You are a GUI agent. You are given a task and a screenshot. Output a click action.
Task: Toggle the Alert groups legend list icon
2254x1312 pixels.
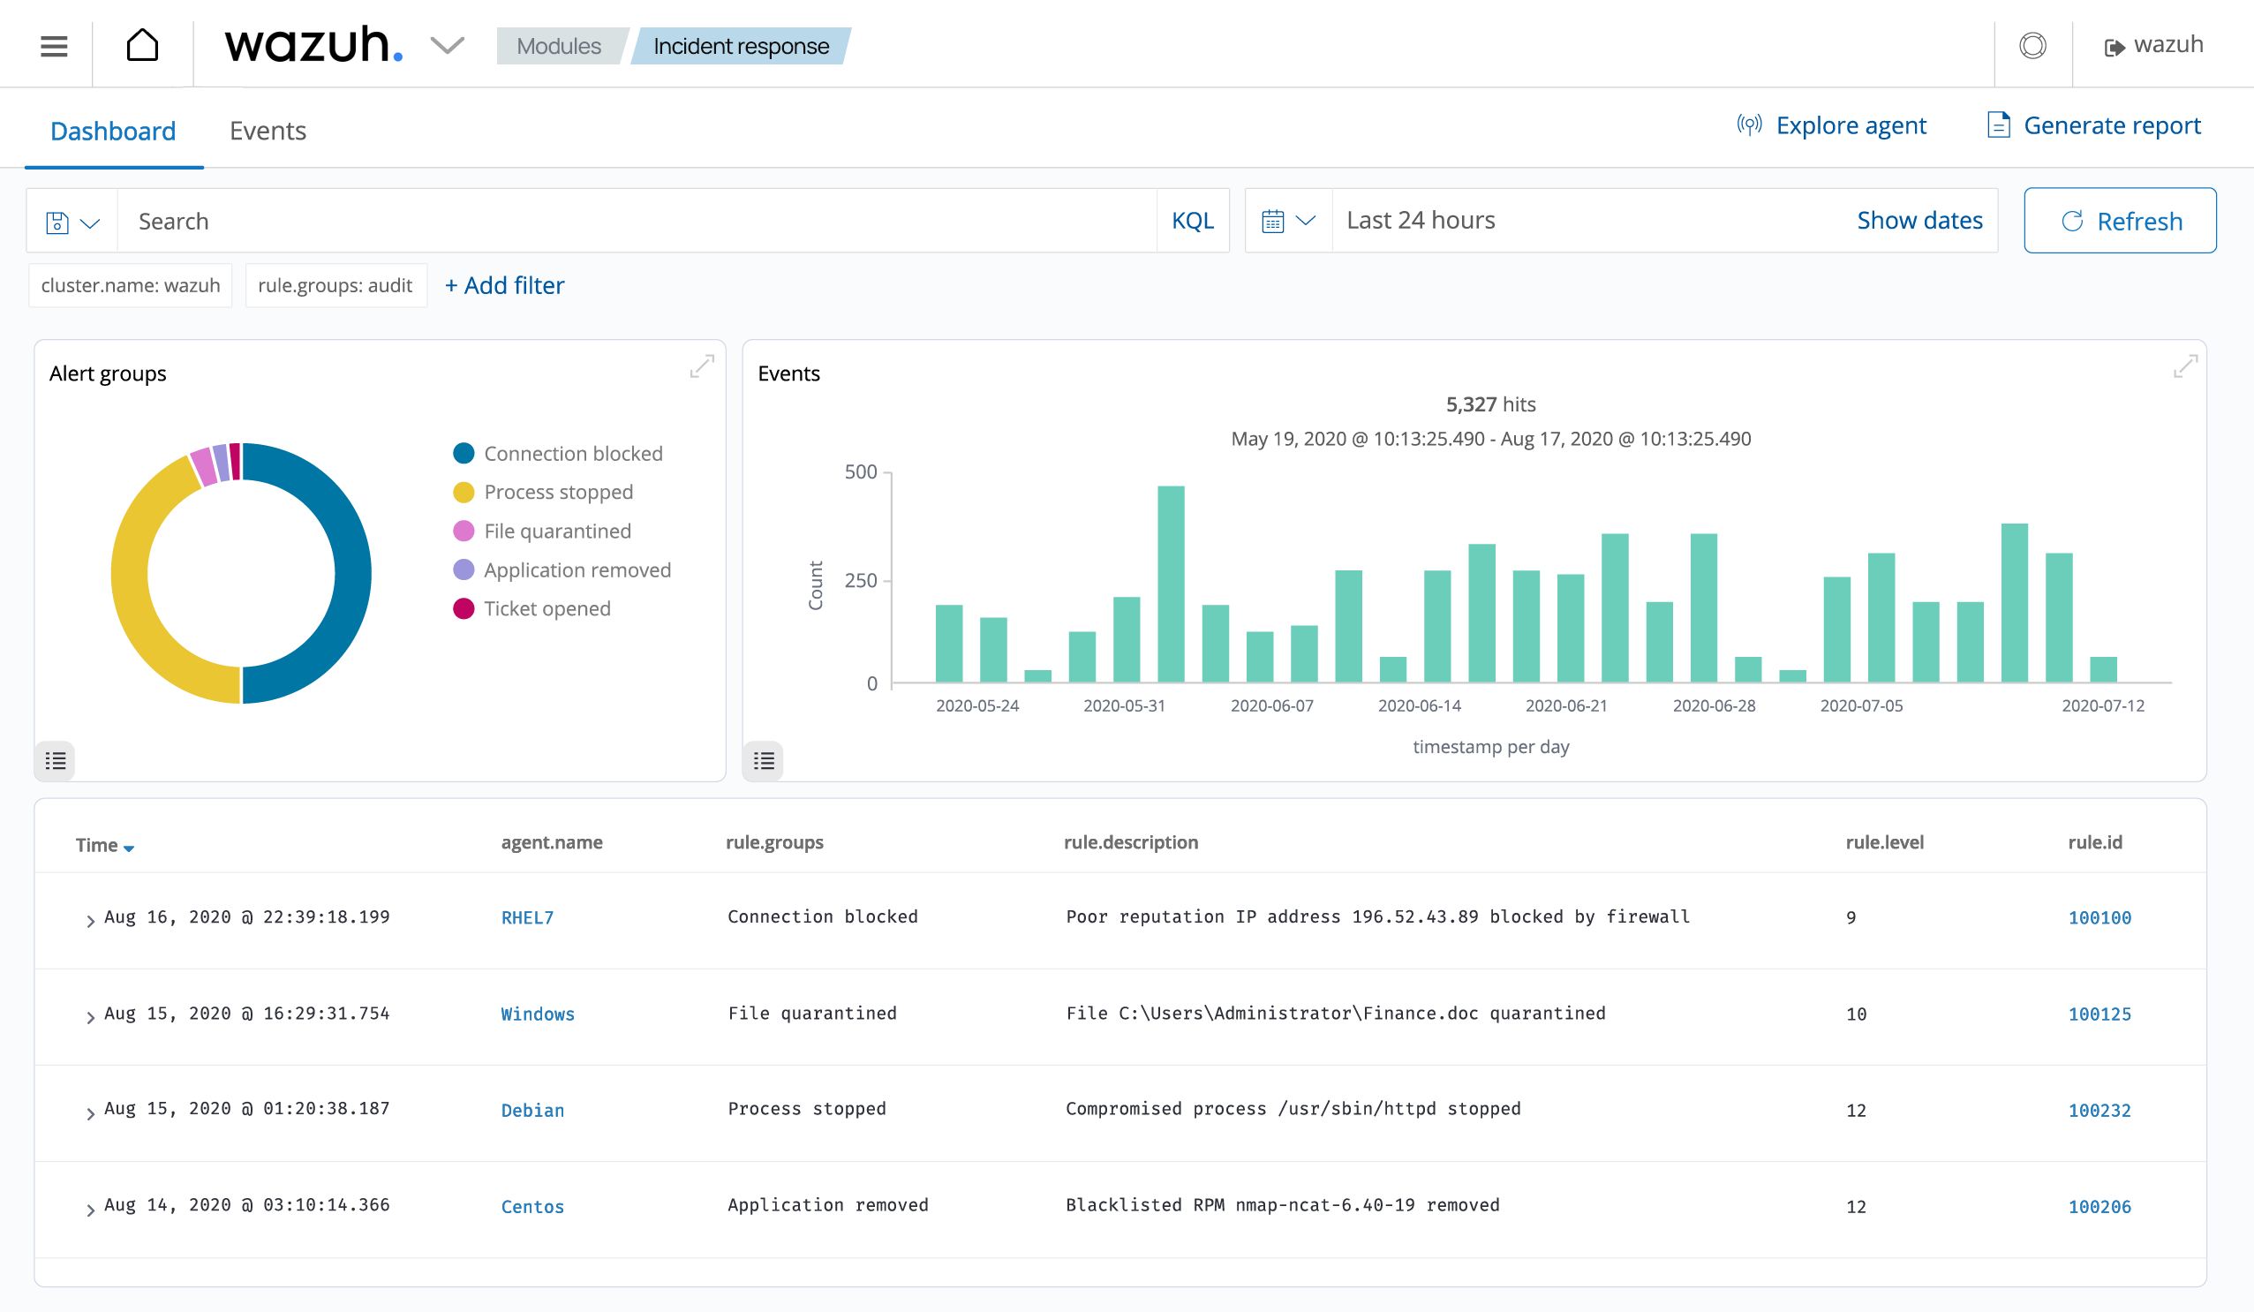pyautogui.click(x=56, y=761)
